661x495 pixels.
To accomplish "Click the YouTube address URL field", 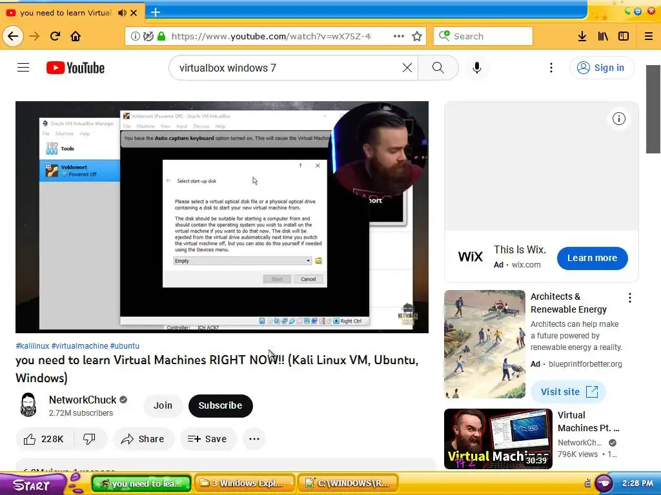I will pos(271,36).
